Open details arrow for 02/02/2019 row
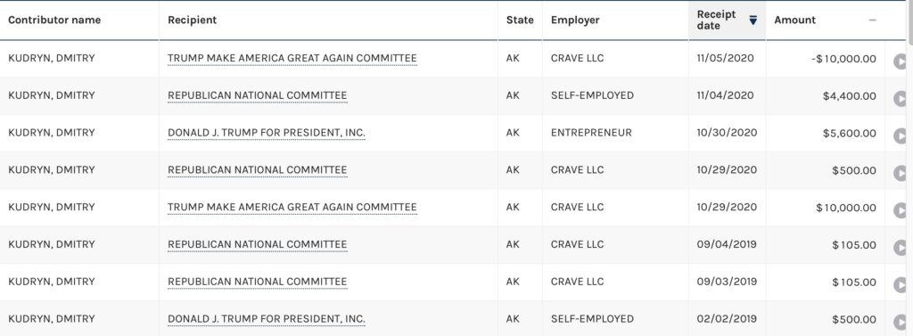The width and height of the screenshot is (913, 336). [x=901, y=322]
